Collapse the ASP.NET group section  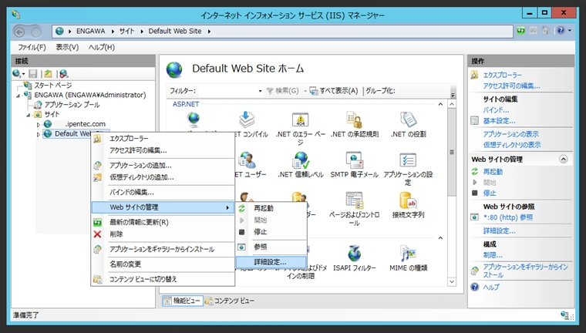[440, 104]
